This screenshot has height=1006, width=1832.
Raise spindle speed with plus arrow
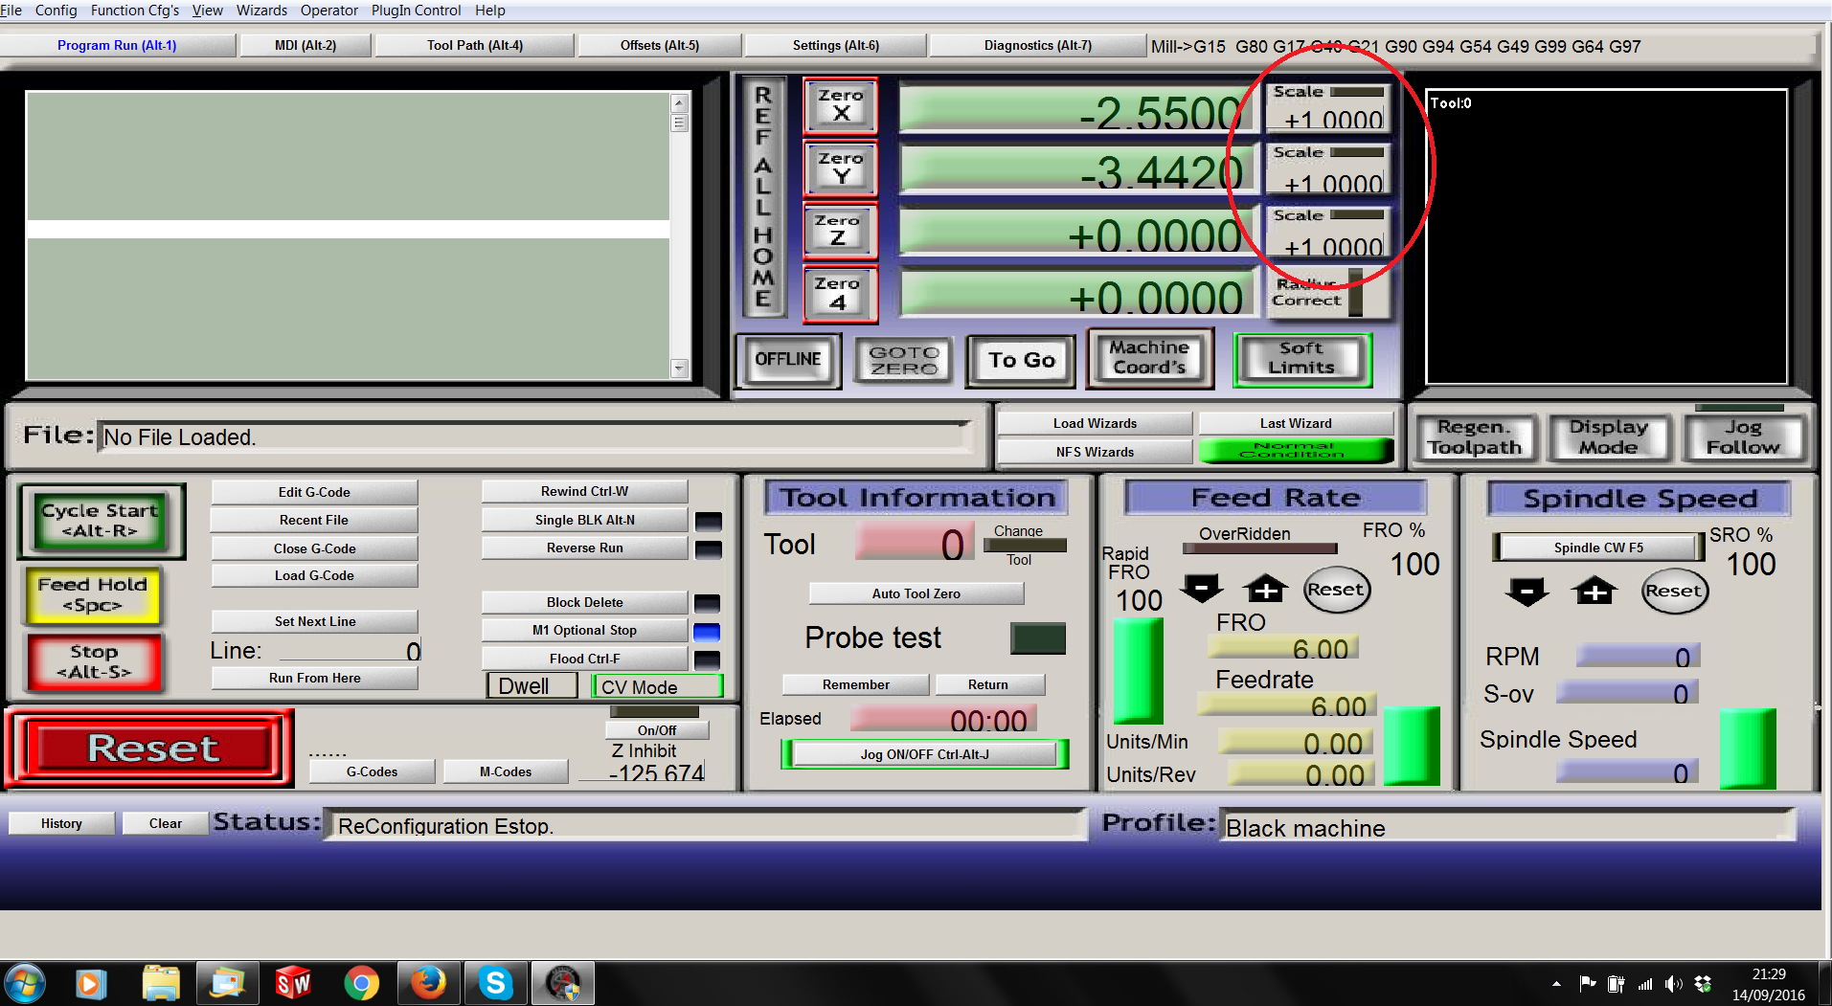coord(1595,592)
